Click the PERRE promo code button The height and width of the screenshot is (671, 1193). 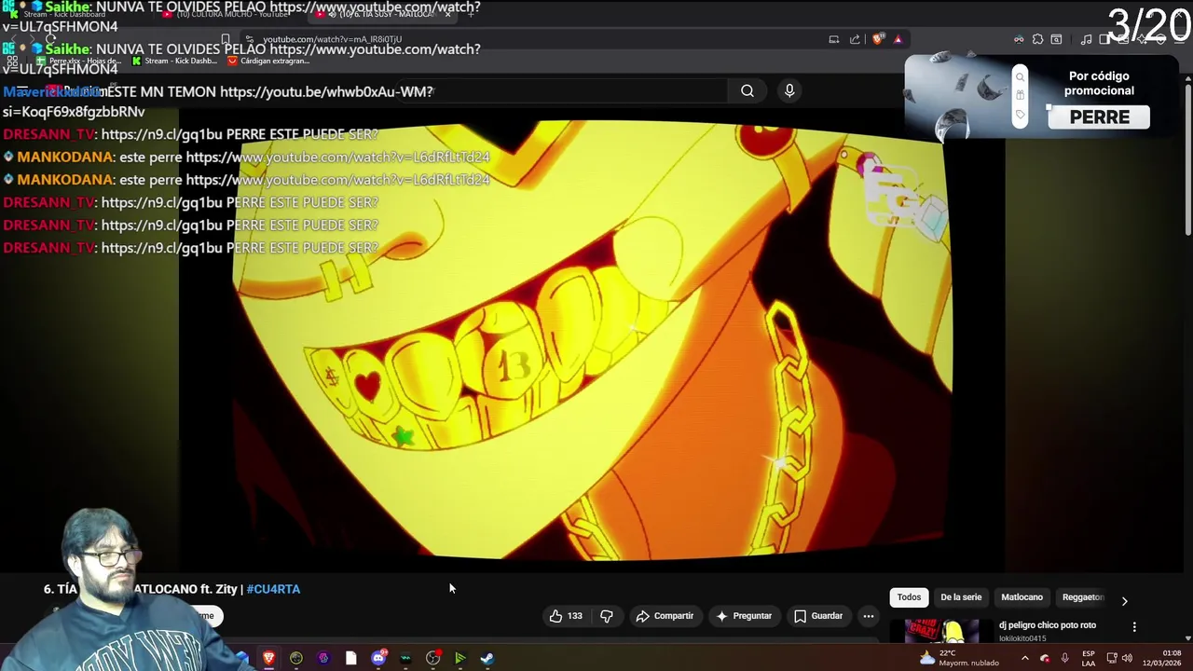(1099, 117)
